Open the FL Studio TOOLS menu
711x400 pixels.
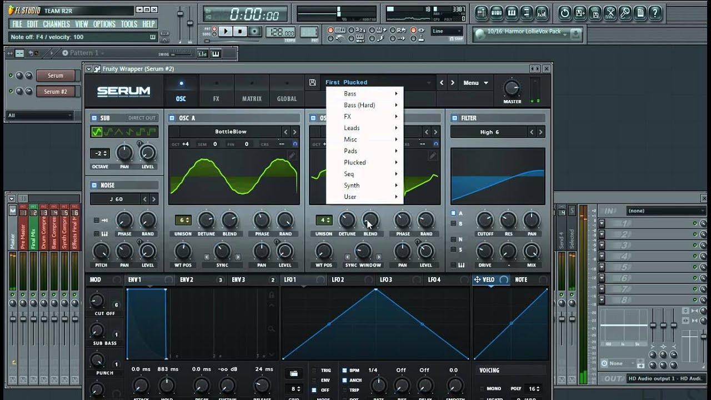click(x=128, y=24)
